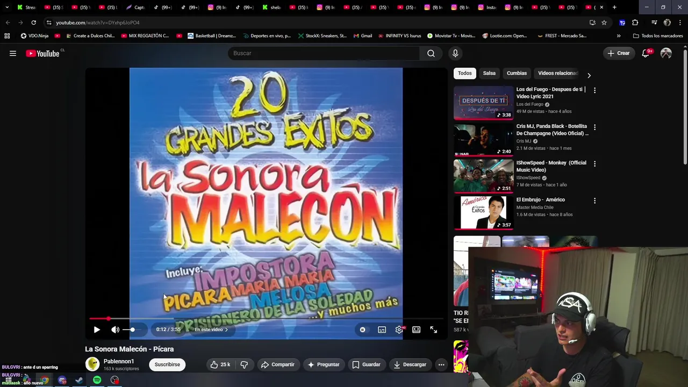Like the video with the thumbs up
The width and height of the screenshot is (688, 387).
220,364
